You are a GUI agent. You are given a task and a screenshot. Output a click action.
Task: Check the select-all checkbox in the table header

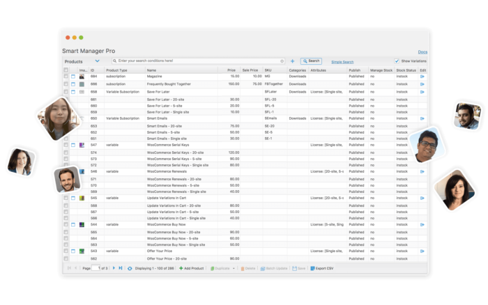click(x=66, y=70)
